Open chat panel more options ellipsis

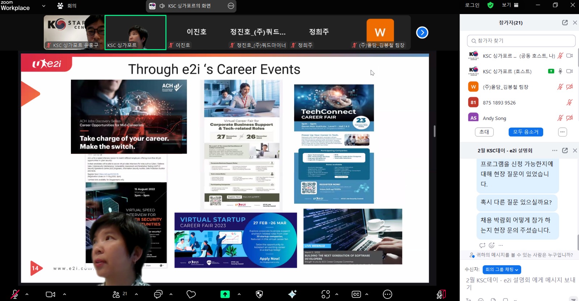coord(555,150)
